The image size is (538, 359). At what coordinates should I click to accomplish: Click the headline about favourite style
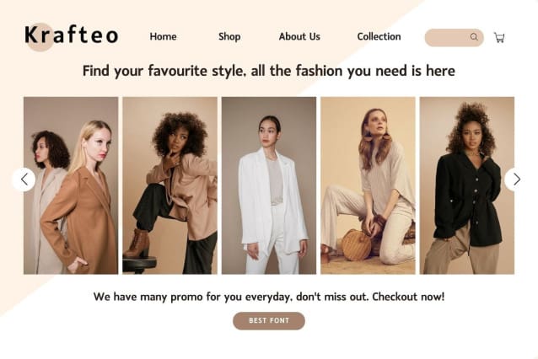click(x=269, y=71)
